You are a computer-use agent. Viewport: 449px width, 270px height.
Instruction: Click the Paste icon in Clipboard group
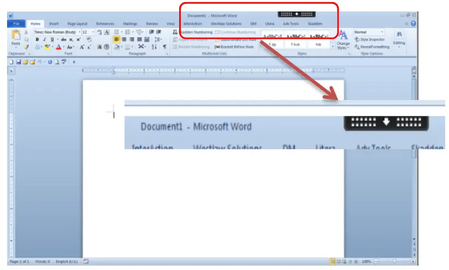point(16,35)
